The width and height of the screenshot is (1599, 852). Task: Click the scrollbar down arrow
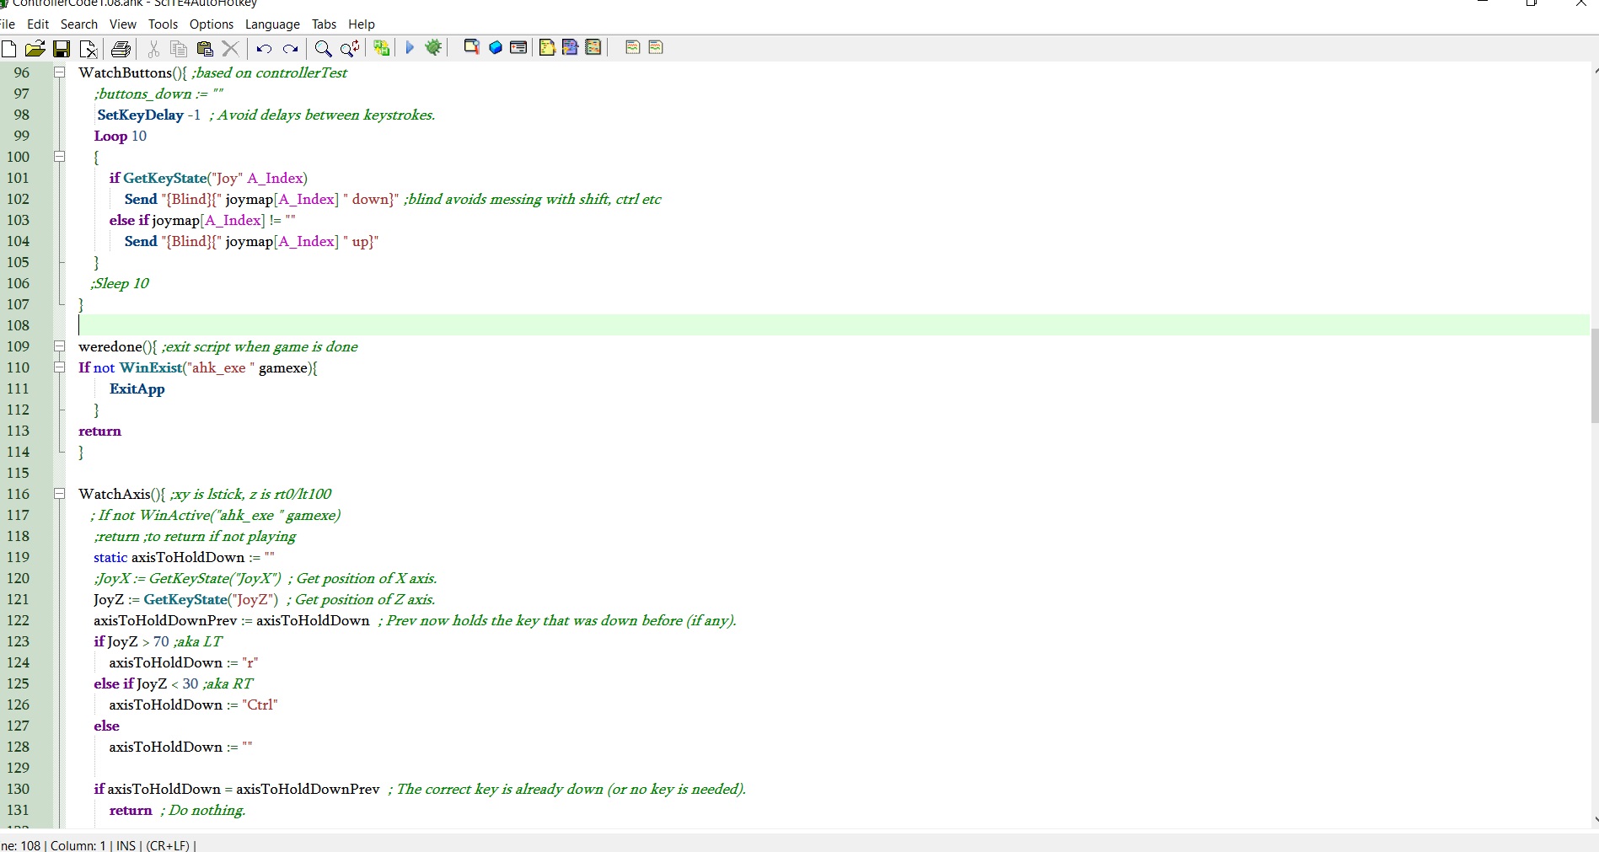pyautogui.click(x=1595, y=819)
